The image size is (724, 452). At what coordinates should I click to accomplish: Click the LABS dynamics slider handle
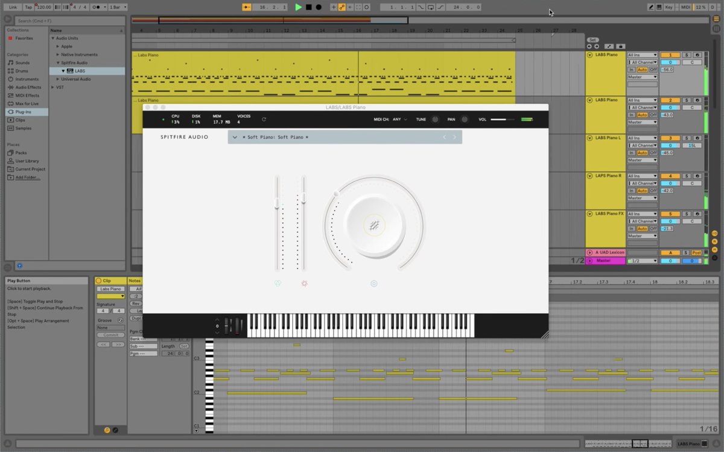pyautogui.click(x=303, y=197)
